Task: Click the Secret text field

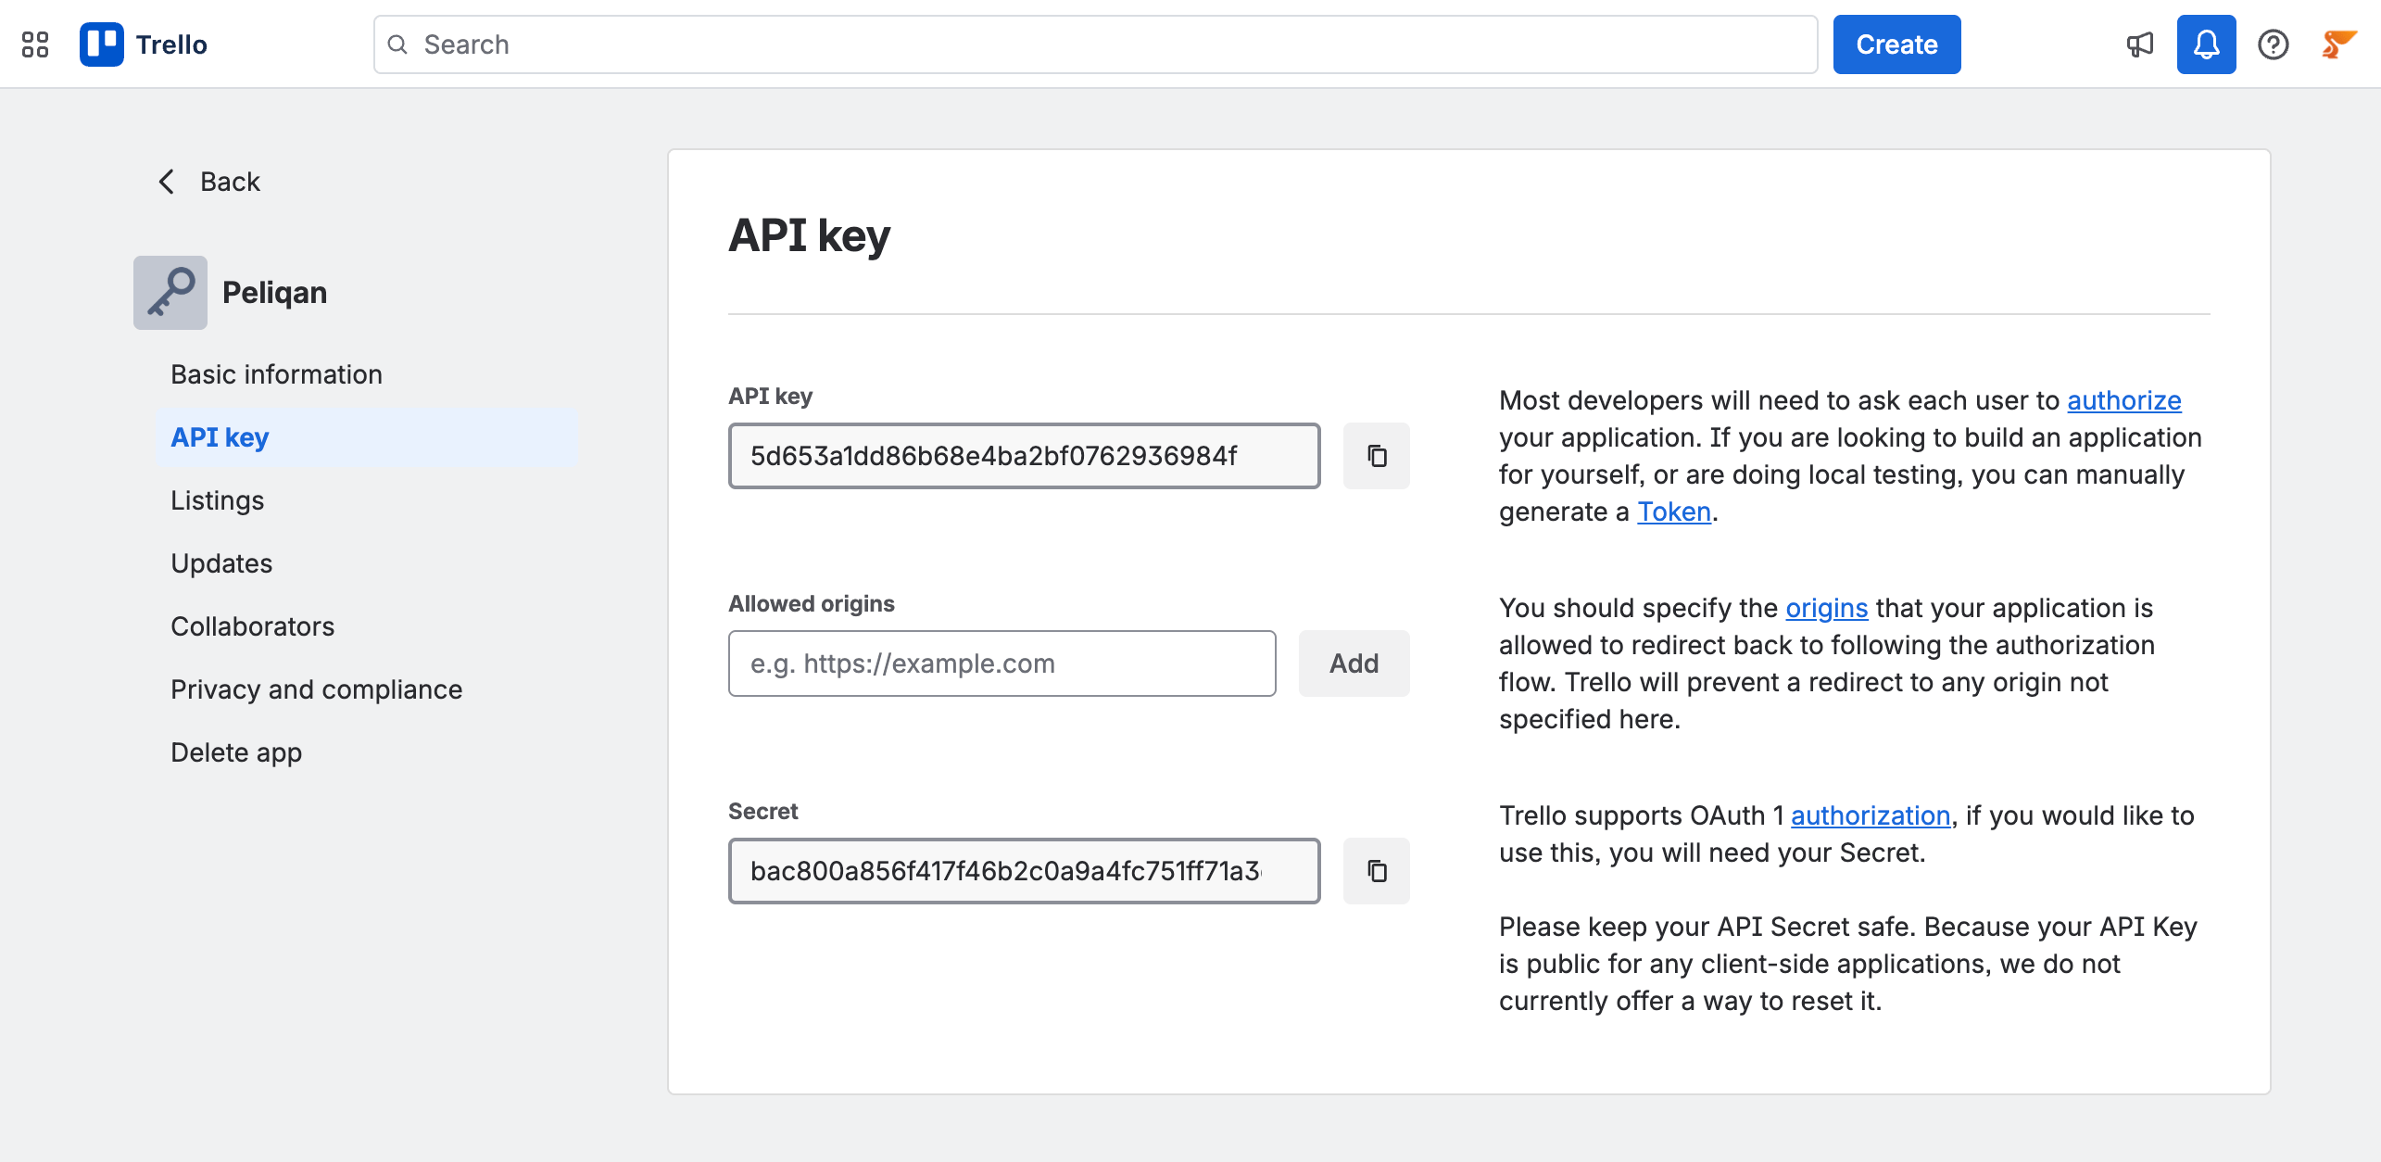Action: [x=1025, y=871]
